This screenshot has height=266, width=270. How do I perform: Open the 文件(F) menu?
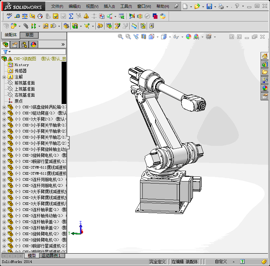[x=57, y=6]
